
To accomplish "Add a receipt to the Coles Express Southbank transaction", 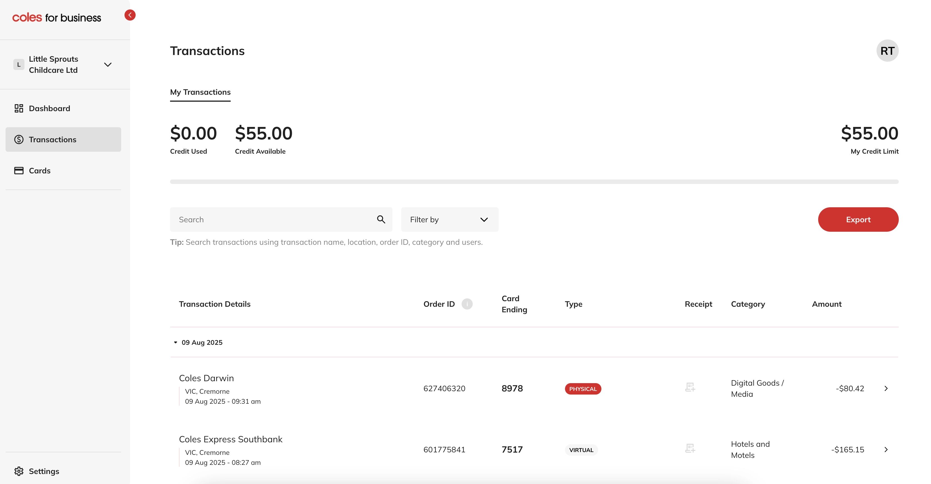I will point(690,448).
